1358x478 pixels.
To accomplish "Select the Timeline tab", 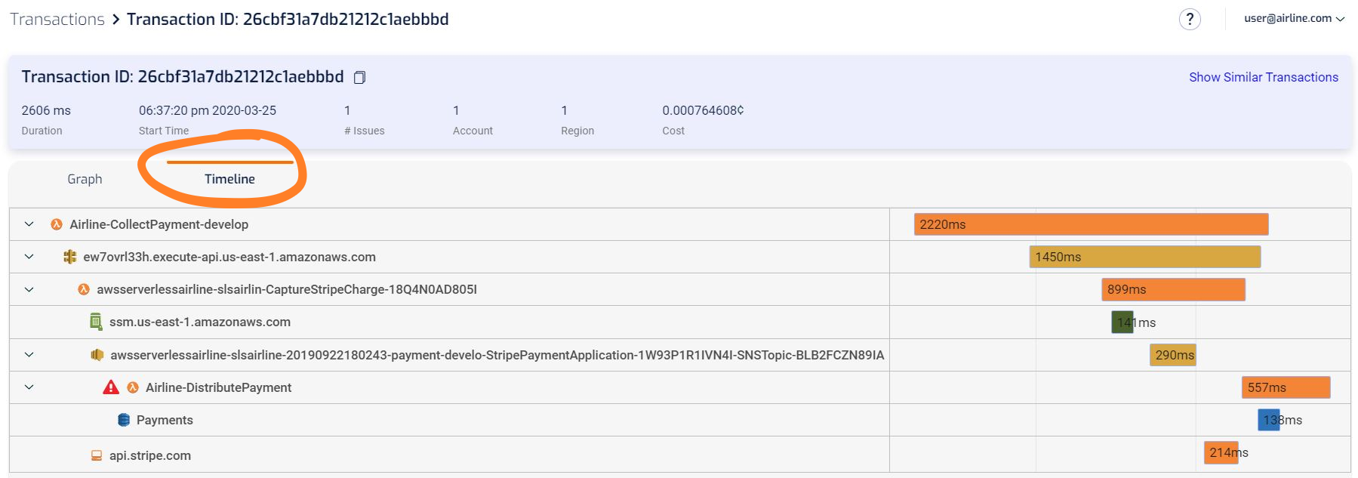I will coord(229,179).
